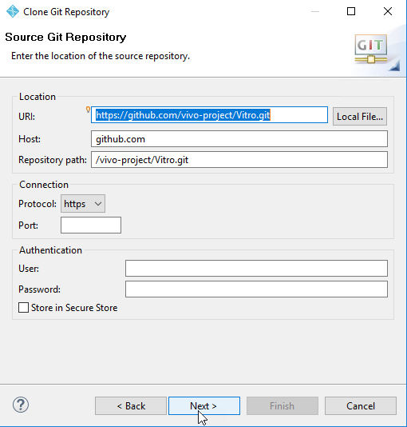Maximize the Clone Git Repository window
407x427 pixels.
coord(351,11)
